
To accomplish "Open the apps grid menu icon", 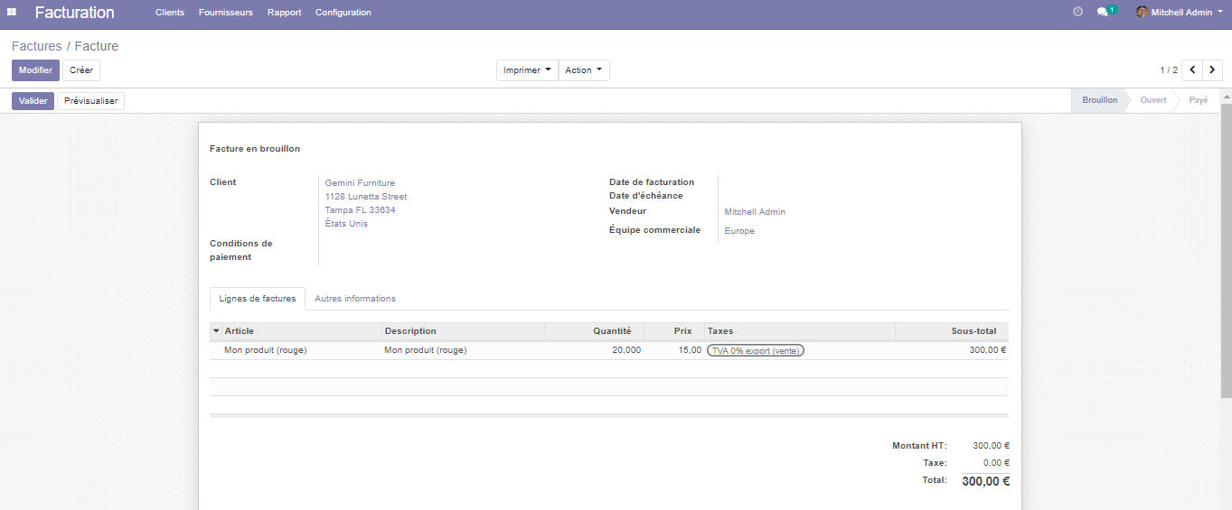I will [x=12, y=12].
